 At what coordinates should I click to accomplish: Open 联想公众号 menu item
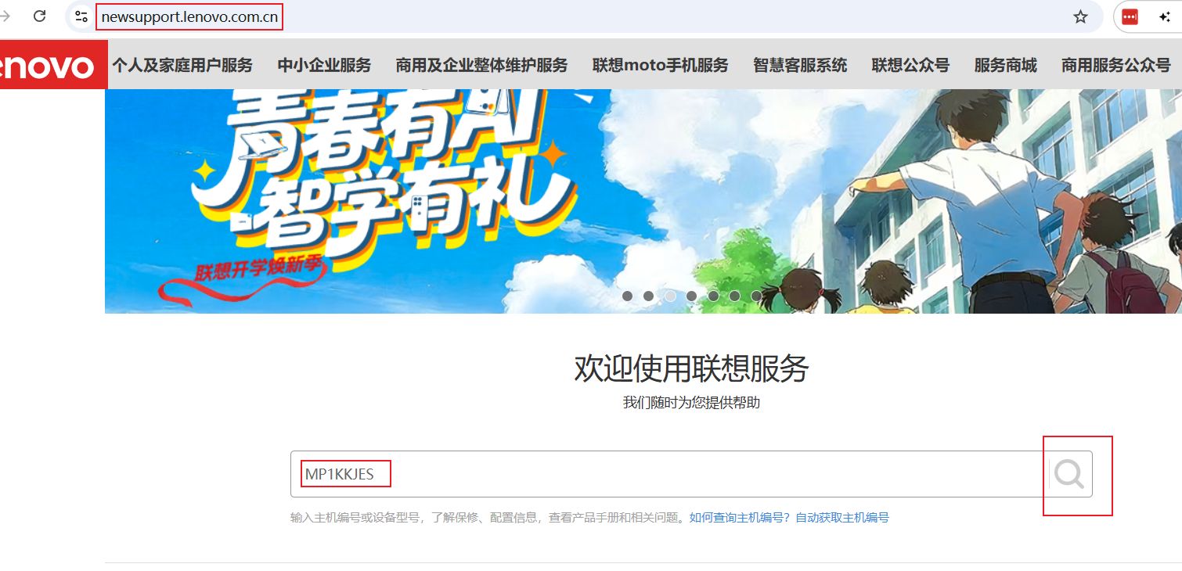(910, 65)
